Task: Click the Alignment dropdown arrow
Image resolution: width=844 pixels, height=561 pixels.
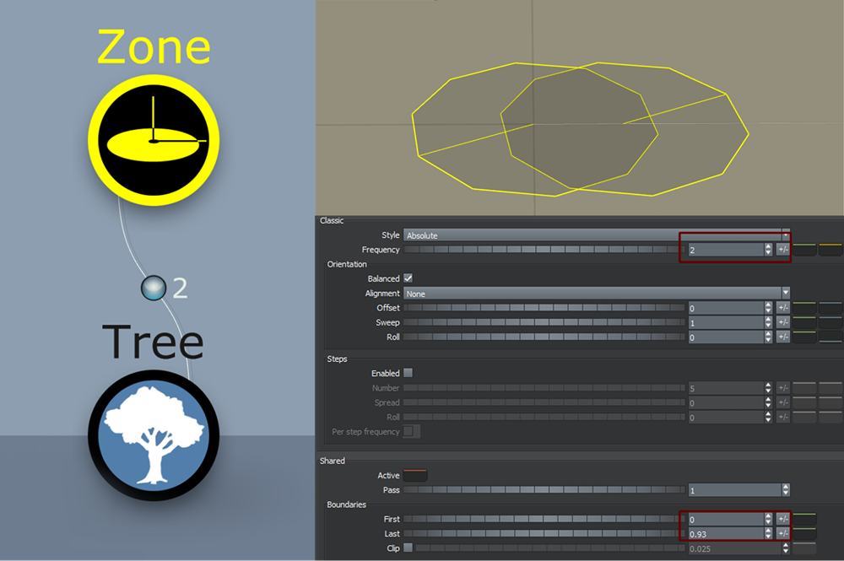Action: click(x=786, y=293)
